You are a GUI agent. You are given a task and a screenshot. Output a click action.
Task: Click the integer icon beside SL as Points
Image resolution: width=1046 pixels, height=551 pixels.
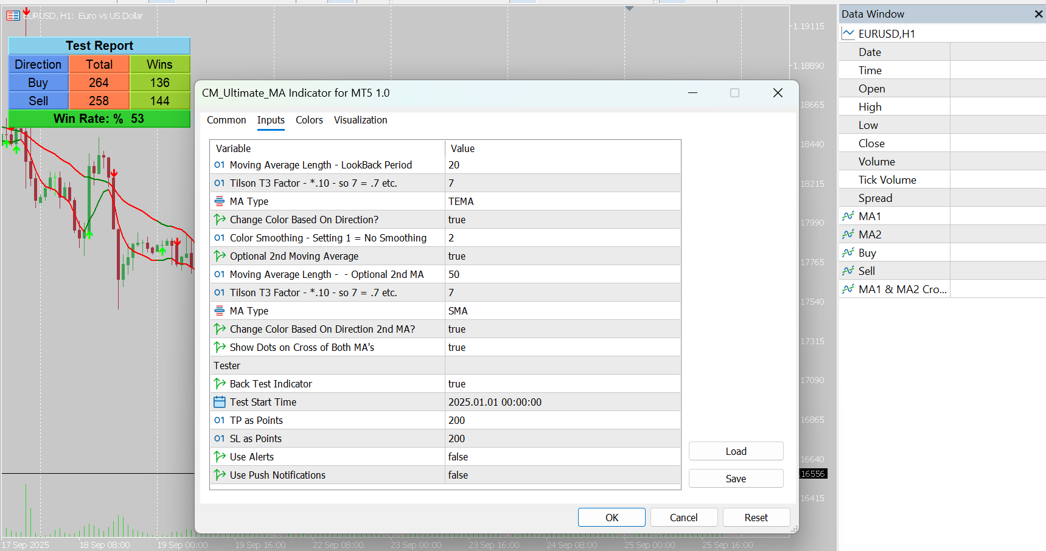click(220, 438)
